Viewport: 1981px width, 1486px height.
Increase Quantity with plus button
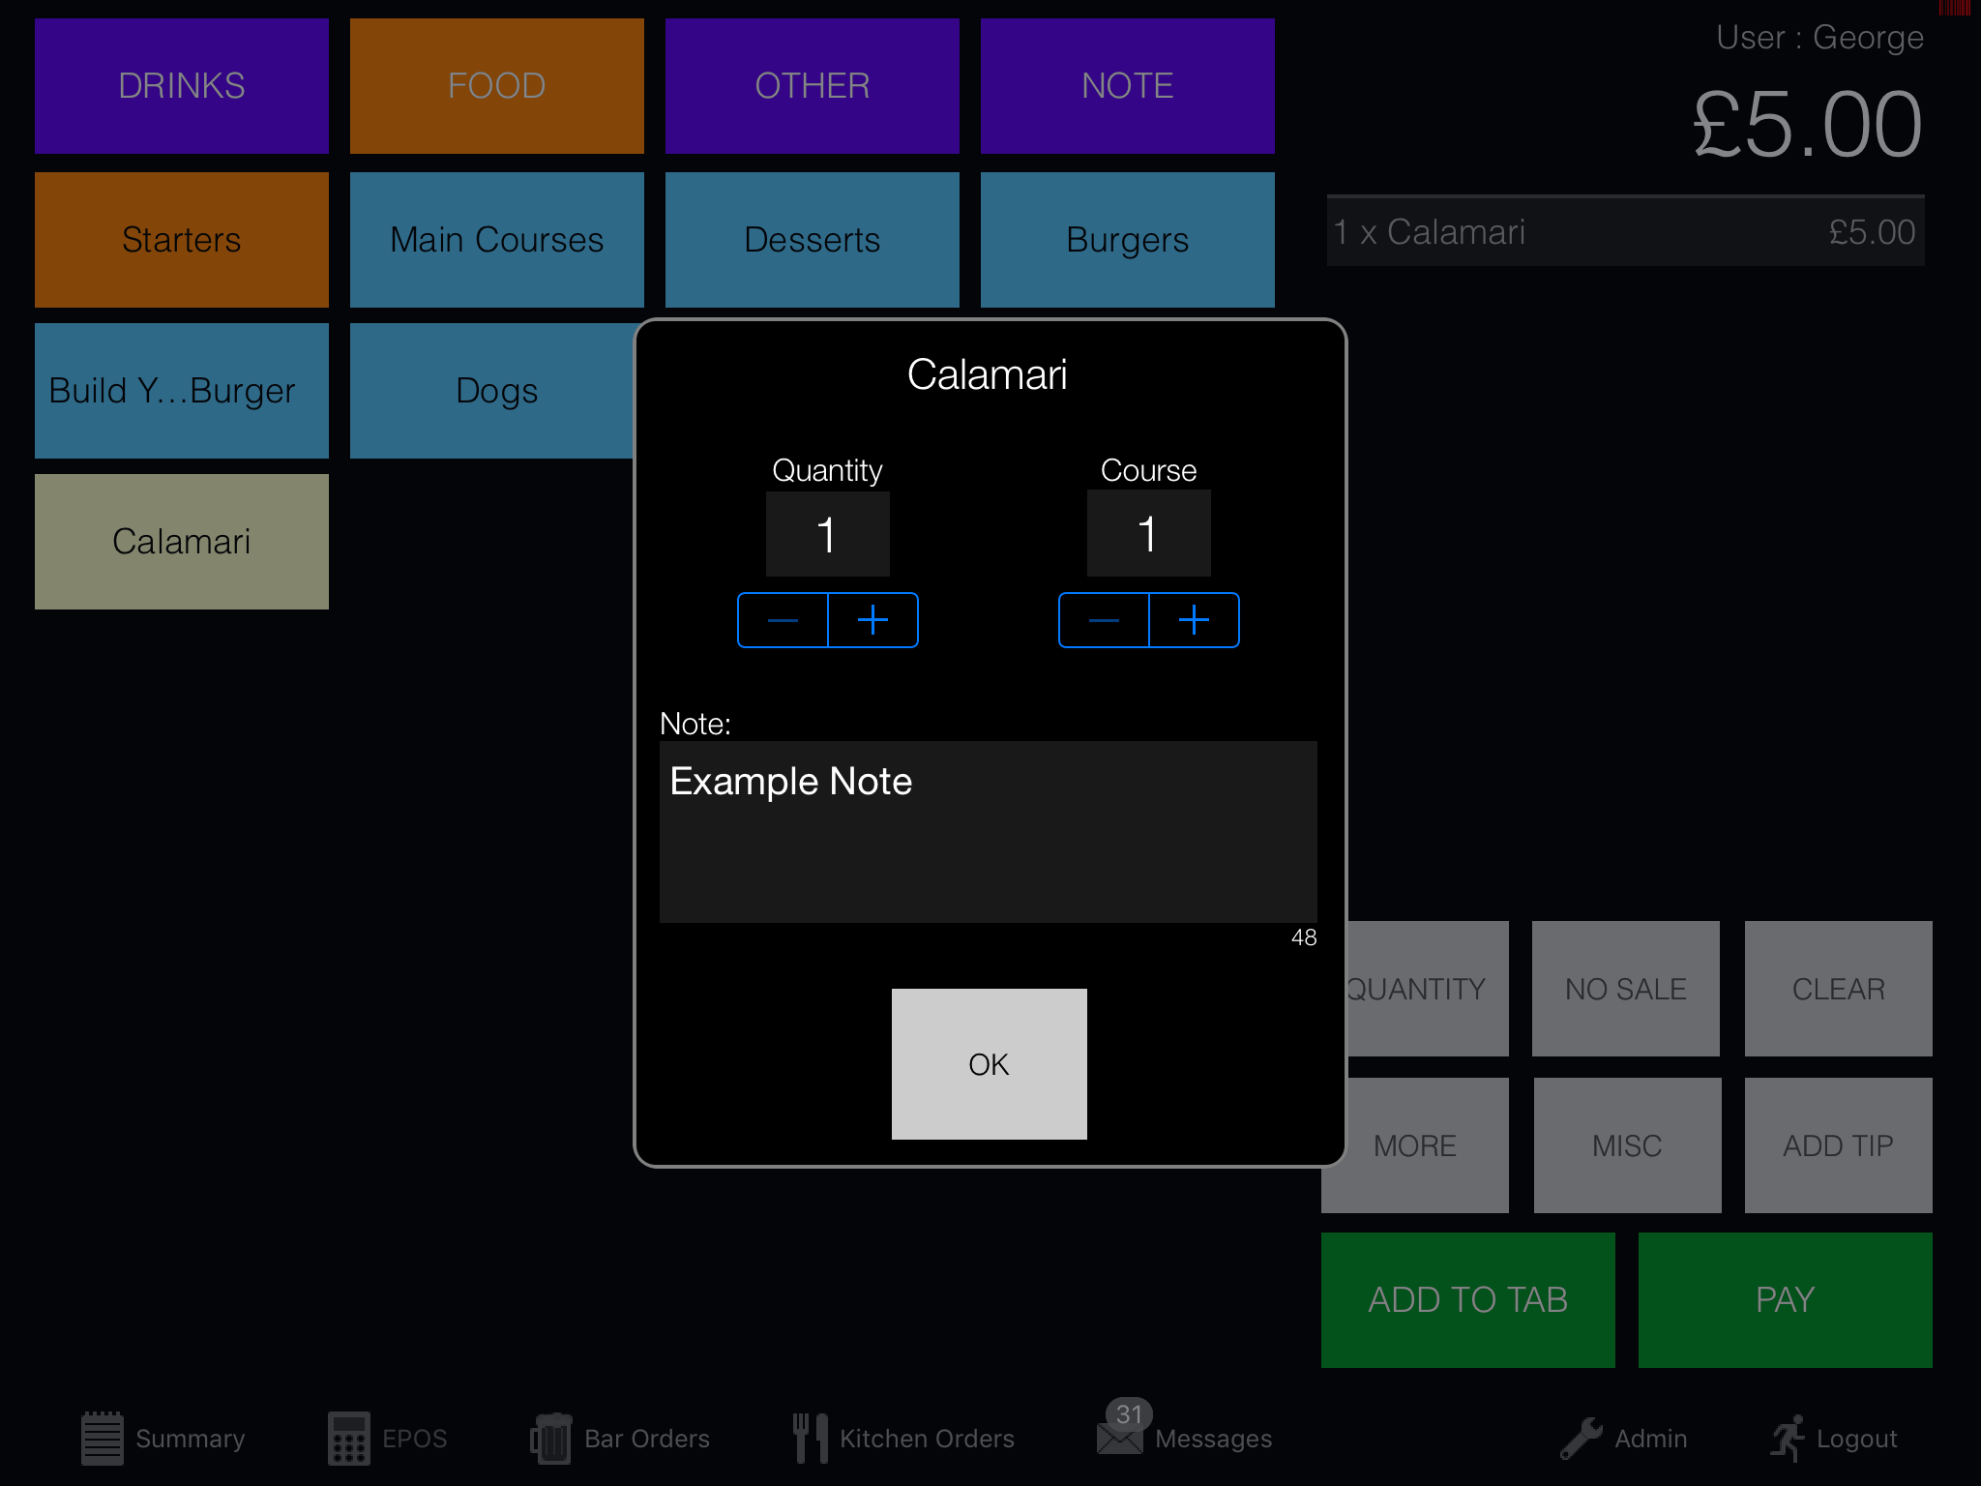coord(872,620)
